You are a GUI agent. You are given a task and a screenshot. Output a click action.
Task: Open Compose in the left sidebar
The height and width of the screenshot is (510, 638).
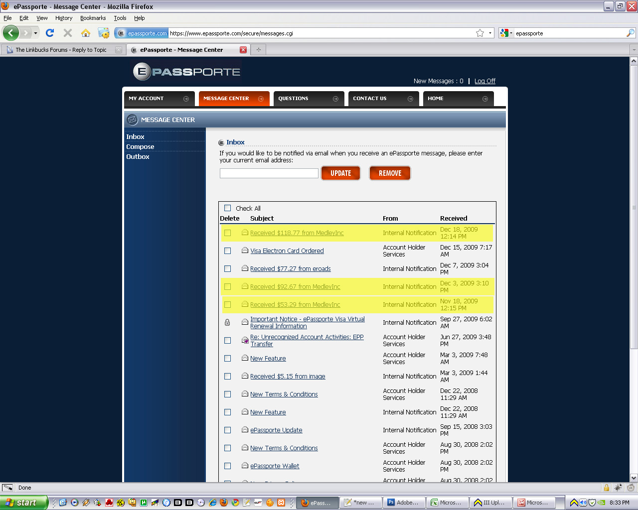[140, 146]
